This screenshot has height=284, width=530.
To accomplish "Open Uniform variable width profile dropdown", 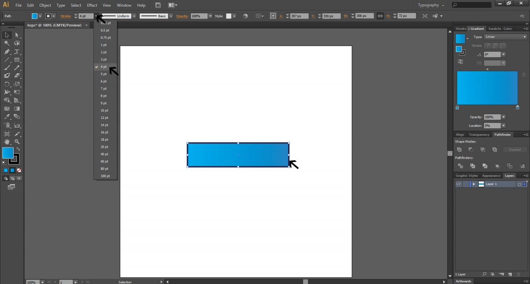I will [134, 16].
